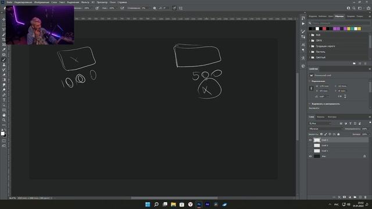Hide the background Фон layer
372x209 pixels.
pos(310,156)
